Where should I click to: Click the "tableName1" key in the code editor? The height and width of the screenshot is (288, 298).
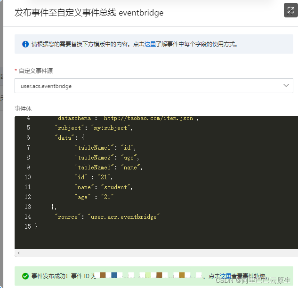pos(94,148)
